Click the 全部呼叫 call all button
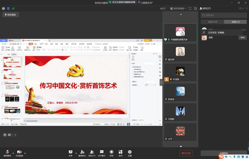Viewport: 249px width, 159px height. 224,153
